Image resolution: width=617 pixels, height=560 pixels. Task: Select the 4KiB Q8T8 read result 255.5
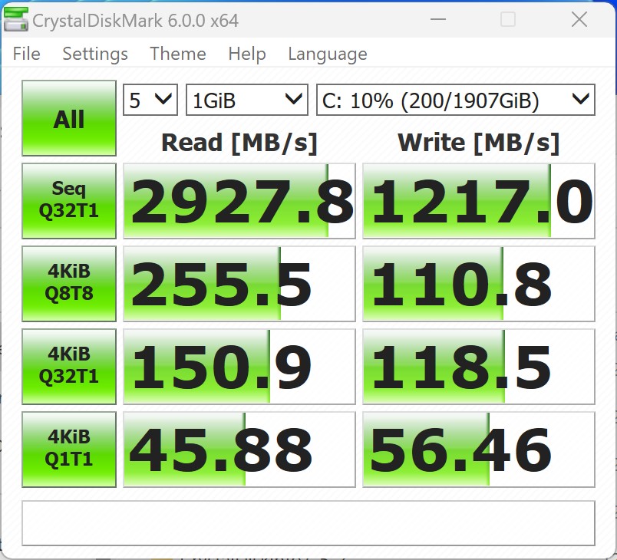pos(239,284)
